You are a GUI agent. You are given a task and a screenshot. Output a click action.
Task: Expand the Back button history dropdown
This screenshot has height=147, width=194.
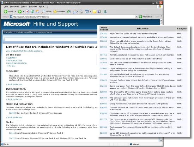pos(15,12)
